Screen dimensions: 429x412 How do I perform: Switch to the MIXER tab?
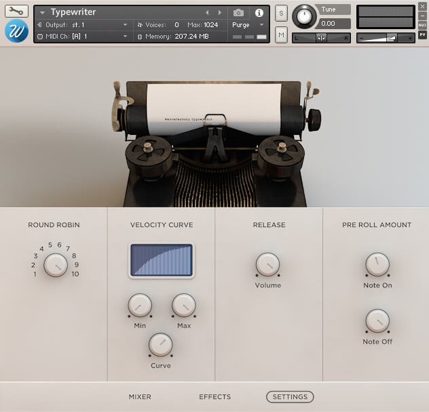pos(140,396)
